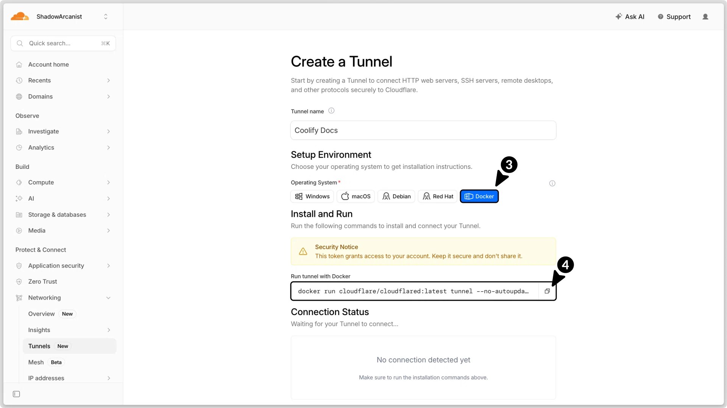Image resolution: width=727 pixels, height=408 pixels.
Task: Click the AI sparkle icon in sidebar
Action: [x=19, y=199]
